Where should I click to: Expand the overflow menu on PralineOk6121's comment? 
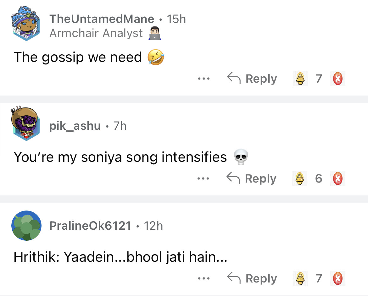point(204,278)
